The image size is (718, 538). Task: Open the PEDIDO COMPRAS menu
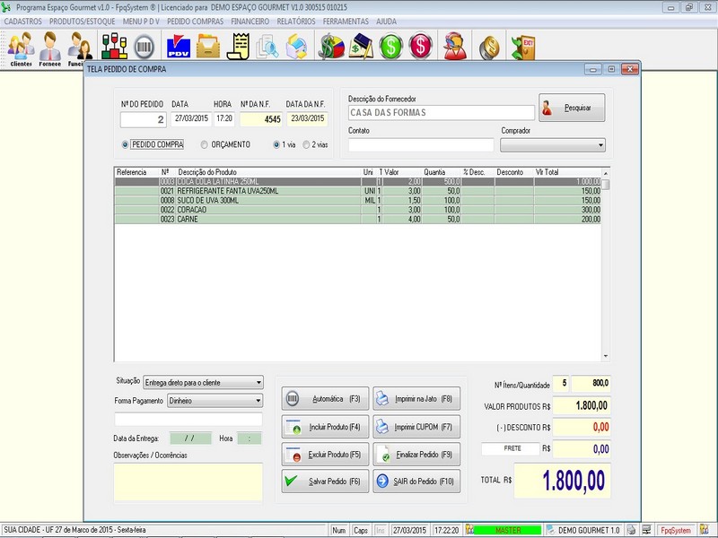[196, 22]
